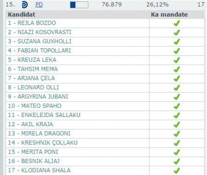Image resolution: width=207 pixels, height=175 pixels.
Task: Click the mandate checkmark for Tahsim Mema
Action: (177, 69)
